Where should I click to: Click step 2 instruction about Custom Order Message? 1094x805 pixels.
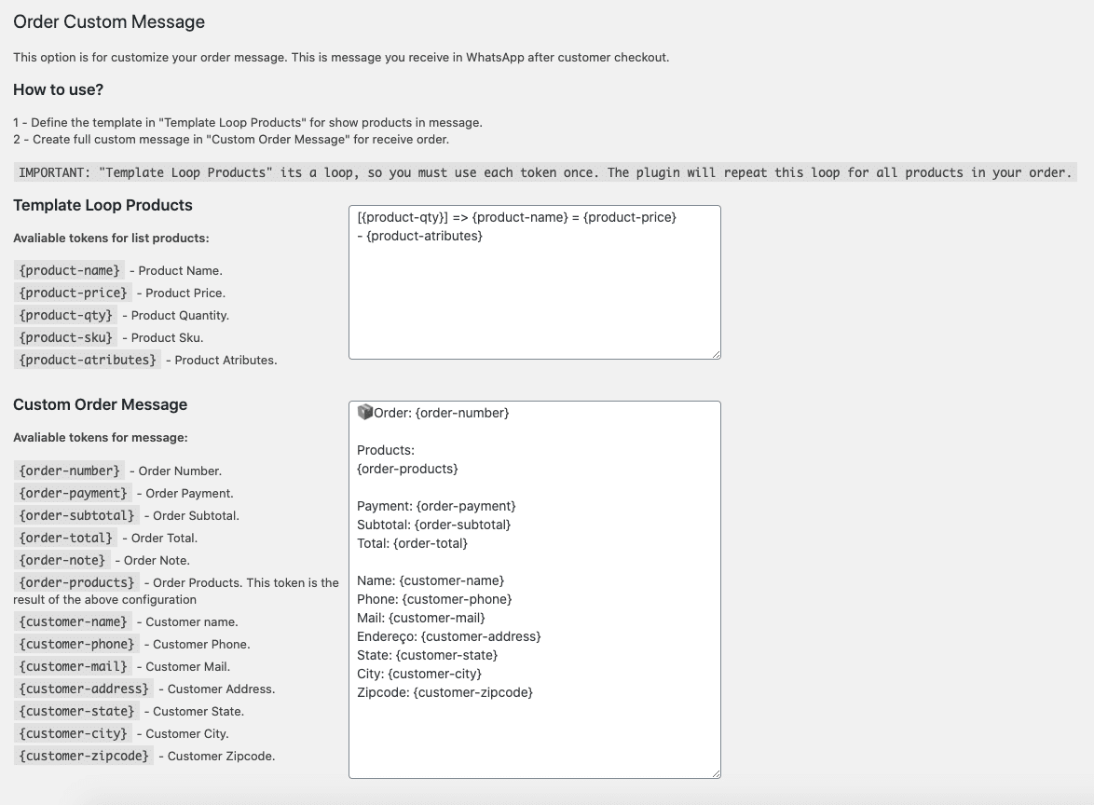[x=231, y=140]
